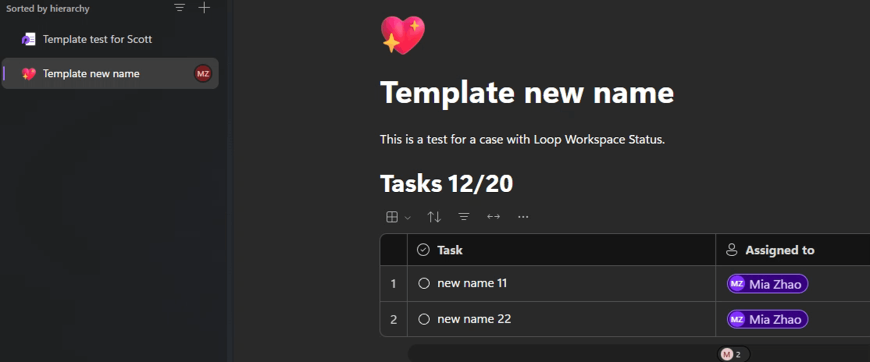The width and height of the screenshot is (870, 362).
Task: Open the table sort arrows icon
Action: click(434, 217)
